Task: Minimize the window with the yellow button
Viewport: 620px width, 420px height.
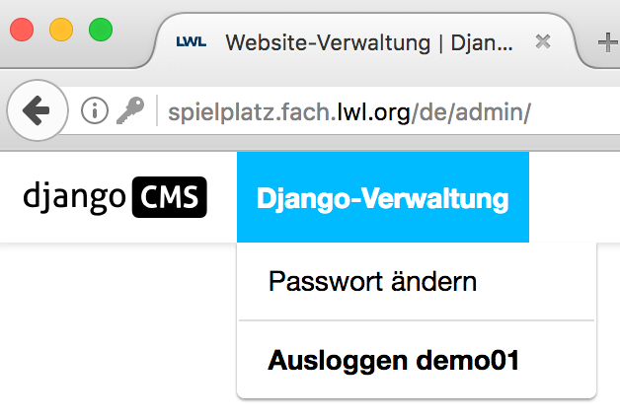Action: point(61,30)
